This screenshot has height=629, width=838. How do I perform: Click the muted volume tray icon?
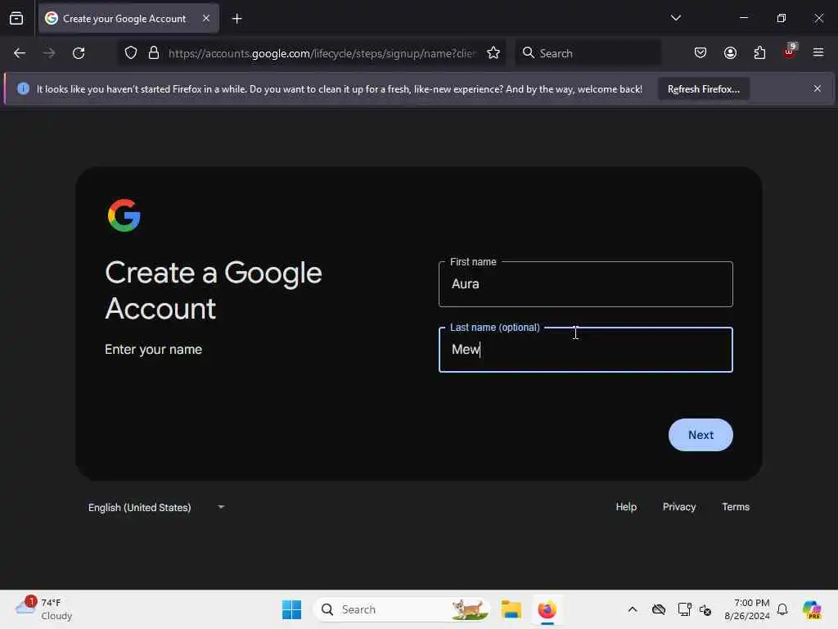pyautogui.click(x=705, y=610)
